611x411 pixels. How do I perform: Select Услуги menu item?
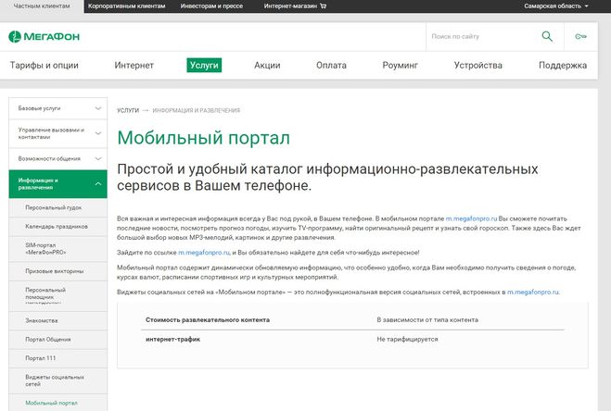pos(204,65)
